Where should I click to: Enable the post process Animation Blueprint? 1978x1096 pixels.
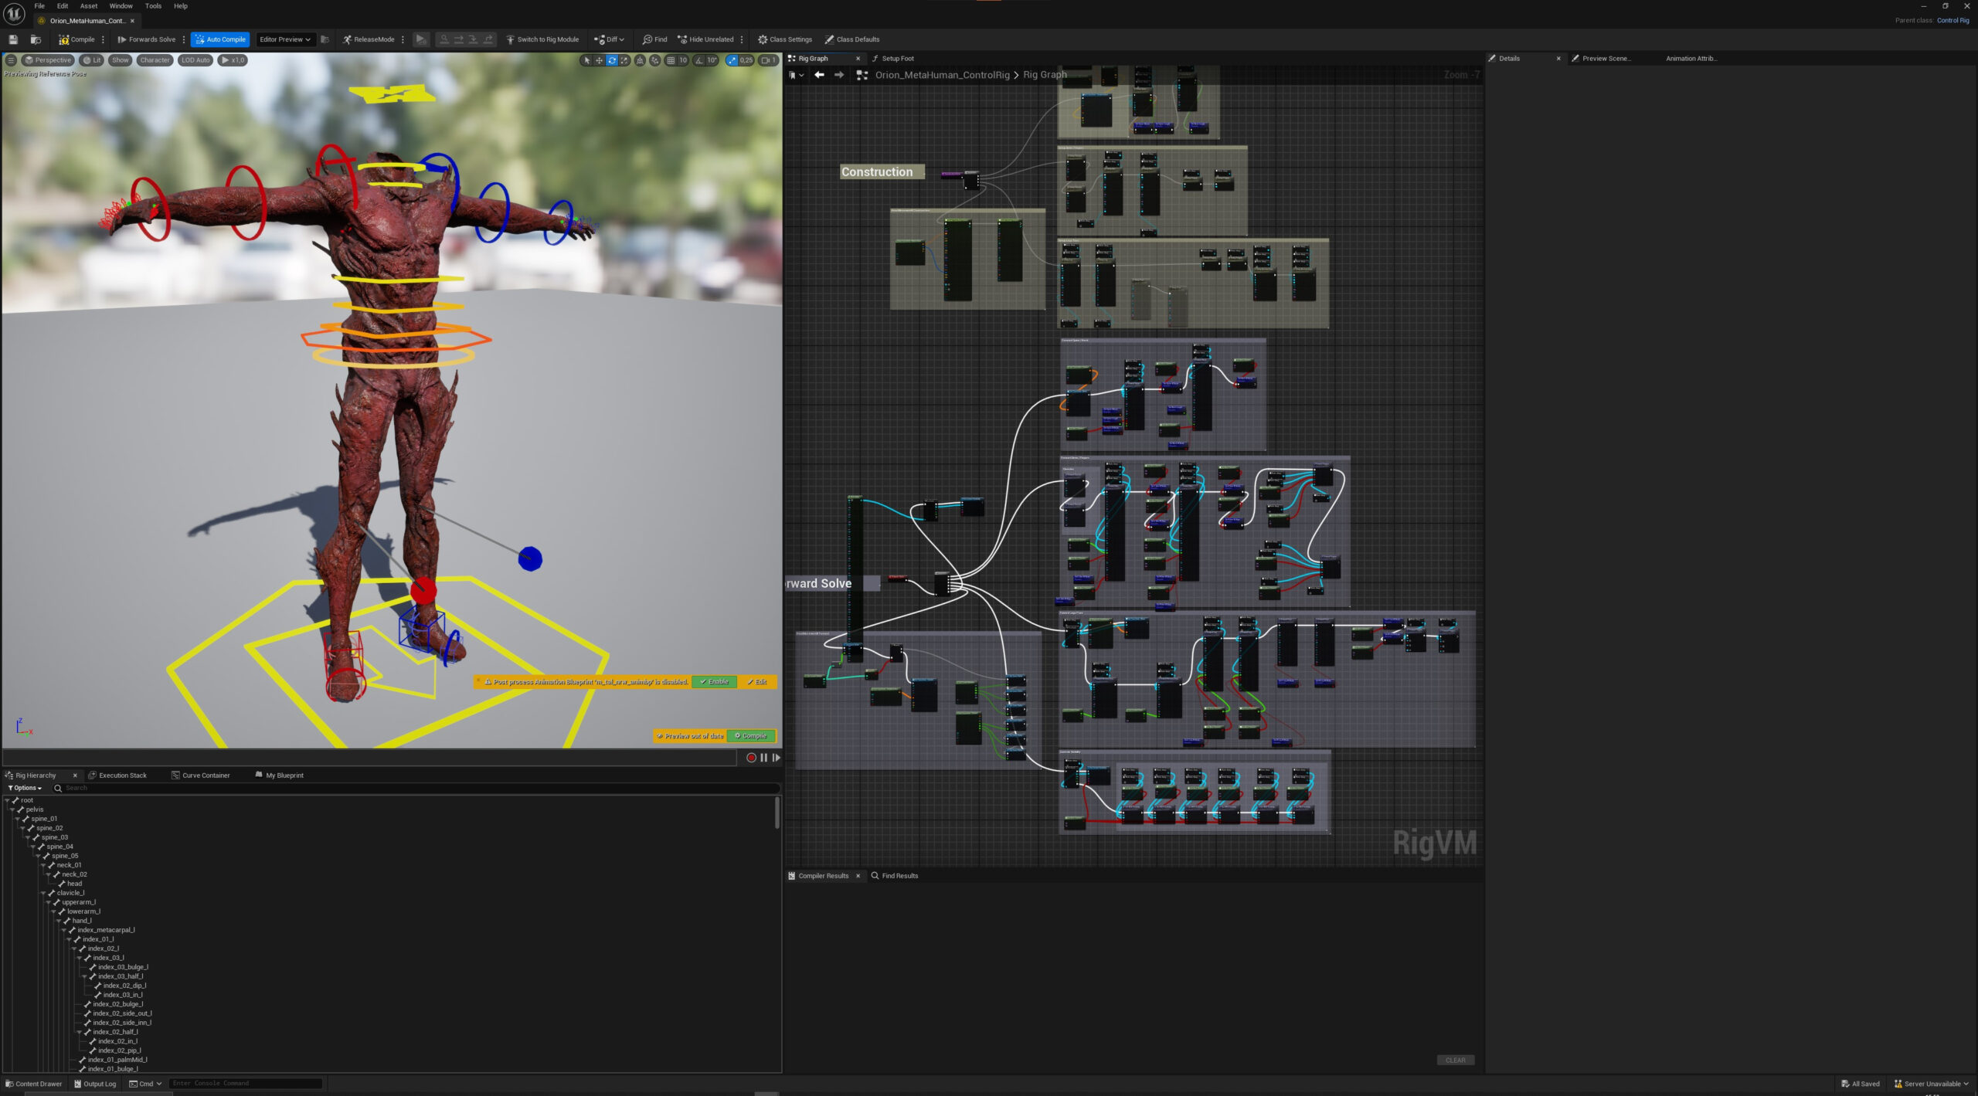(715, 682)
